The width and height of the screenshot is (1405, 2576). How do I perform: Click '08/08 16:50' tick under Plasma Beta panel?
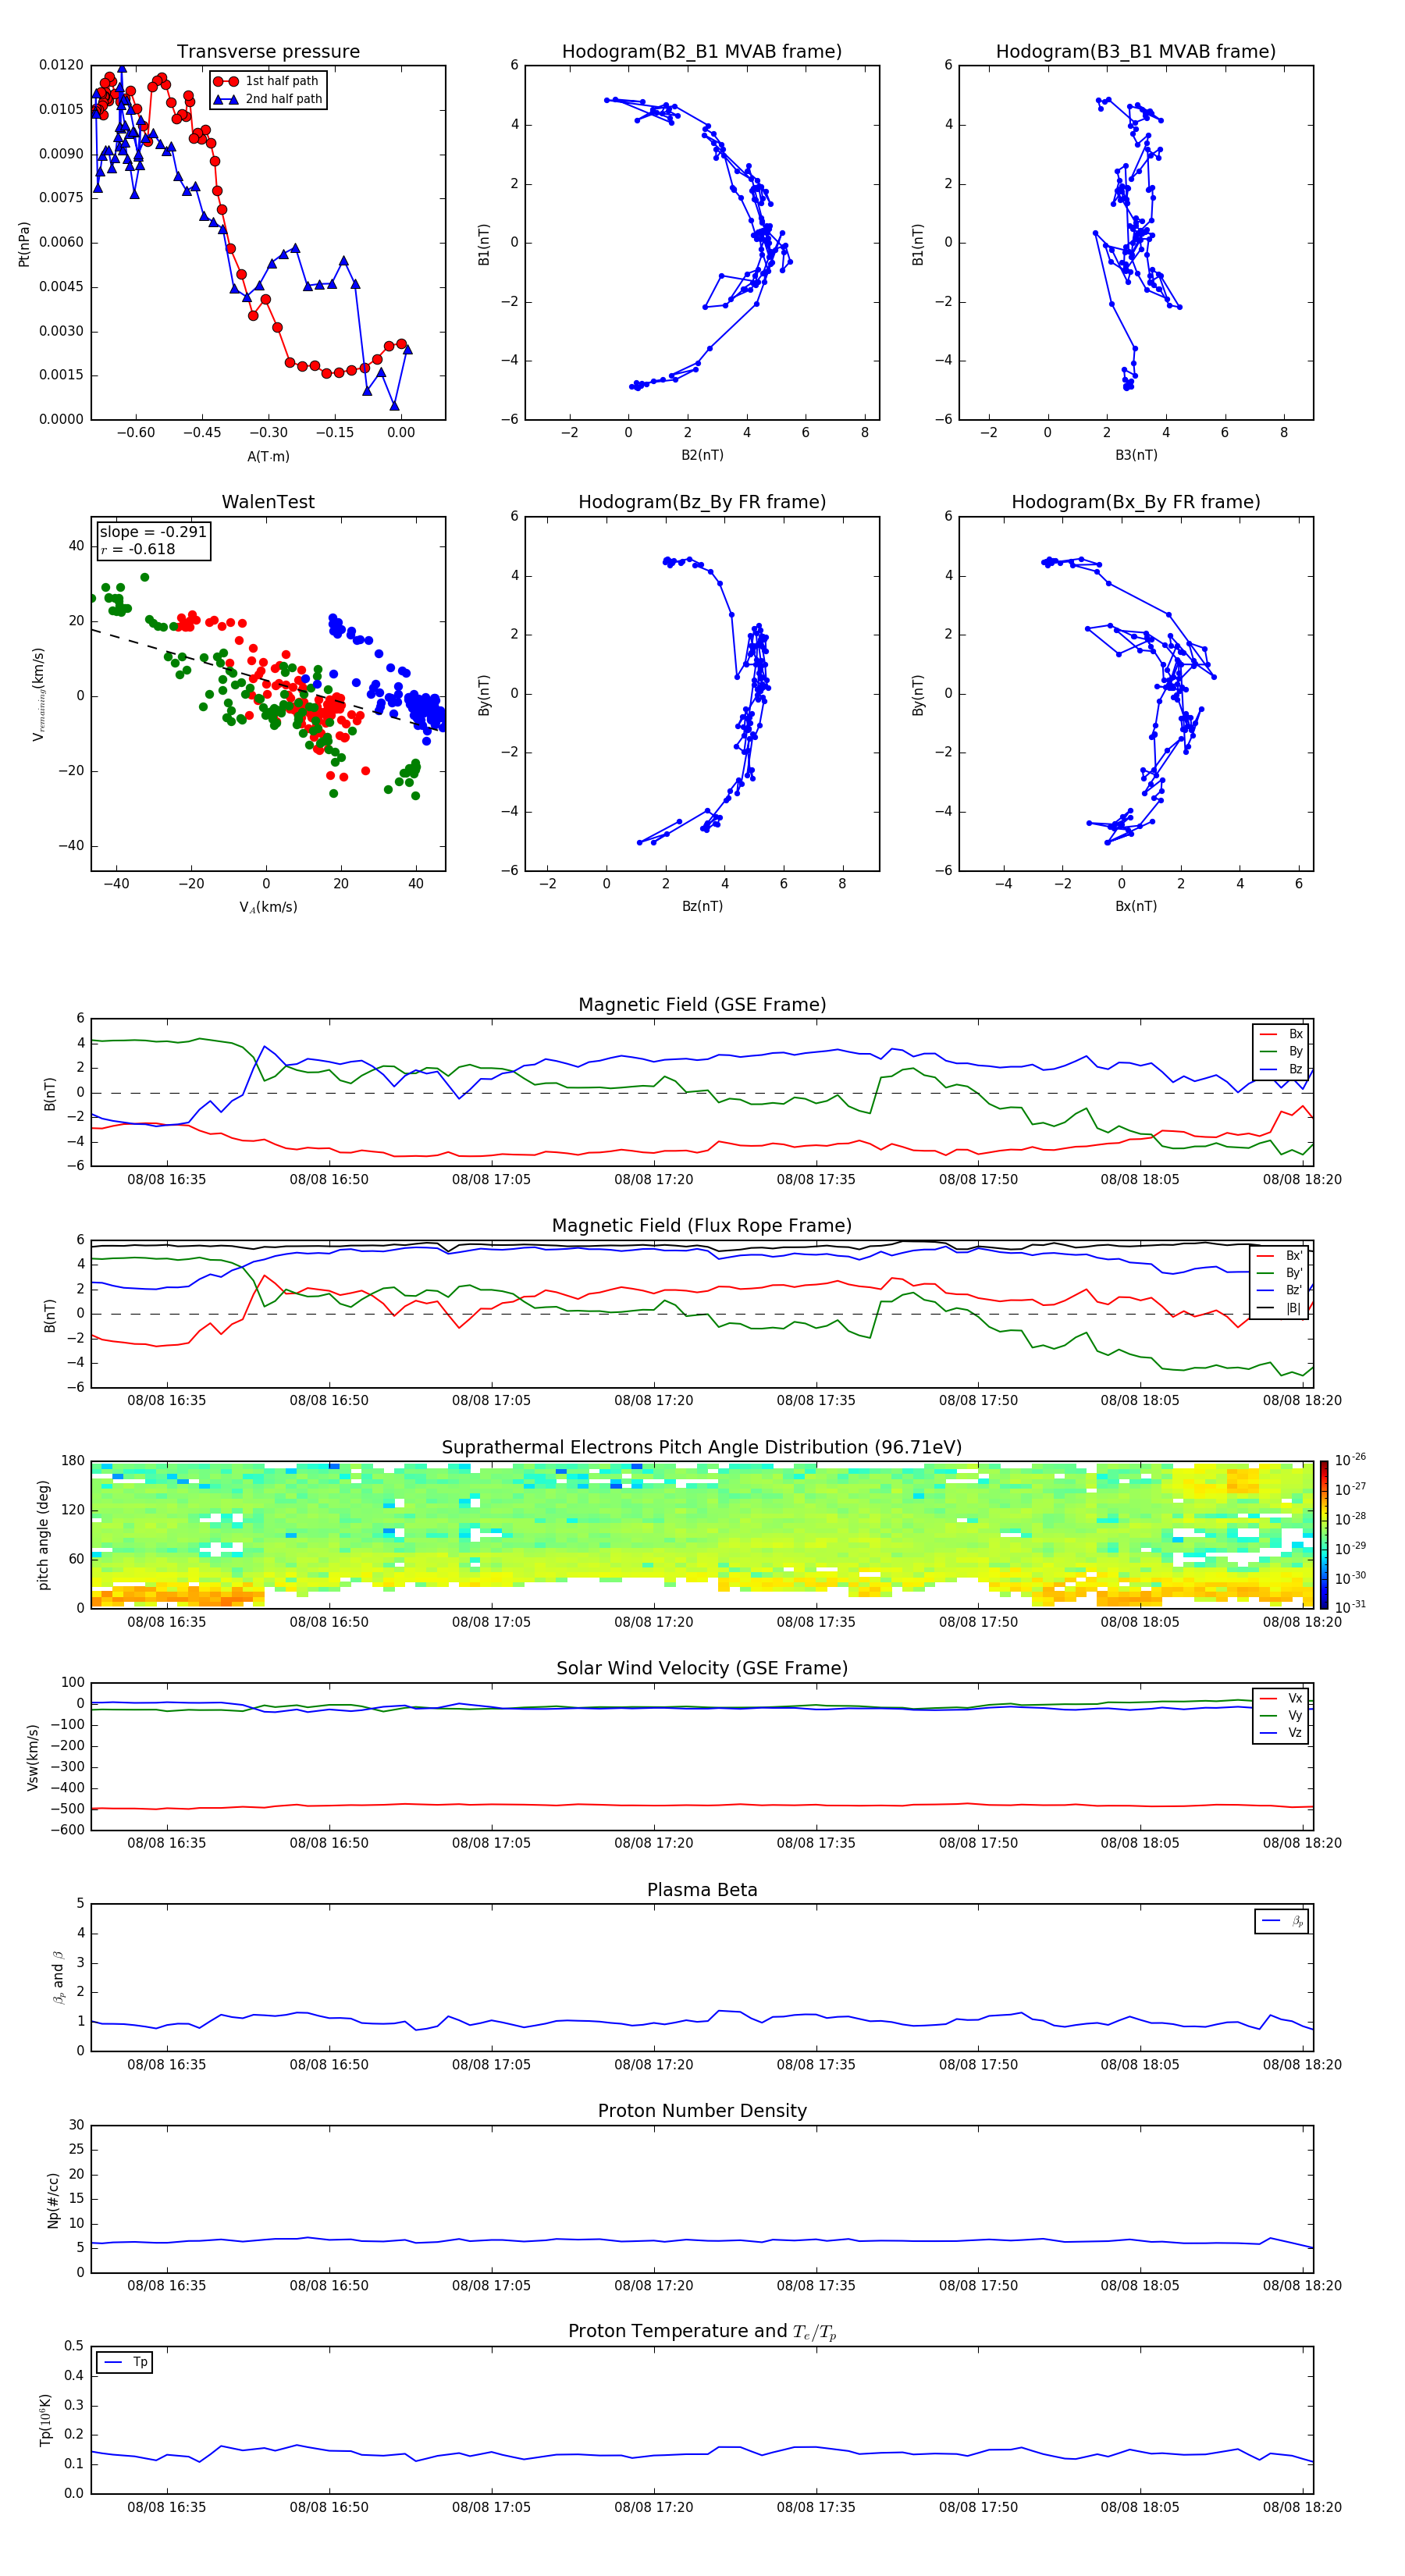pyautogui.click(x=329, y=2065)
